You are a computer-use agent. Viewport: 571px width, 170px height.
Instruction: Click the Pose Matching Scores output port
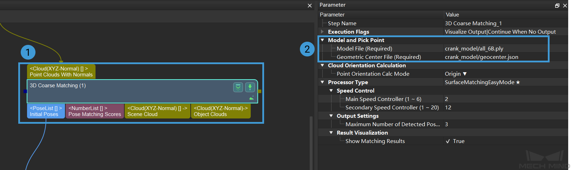click(x=94, y=111)
